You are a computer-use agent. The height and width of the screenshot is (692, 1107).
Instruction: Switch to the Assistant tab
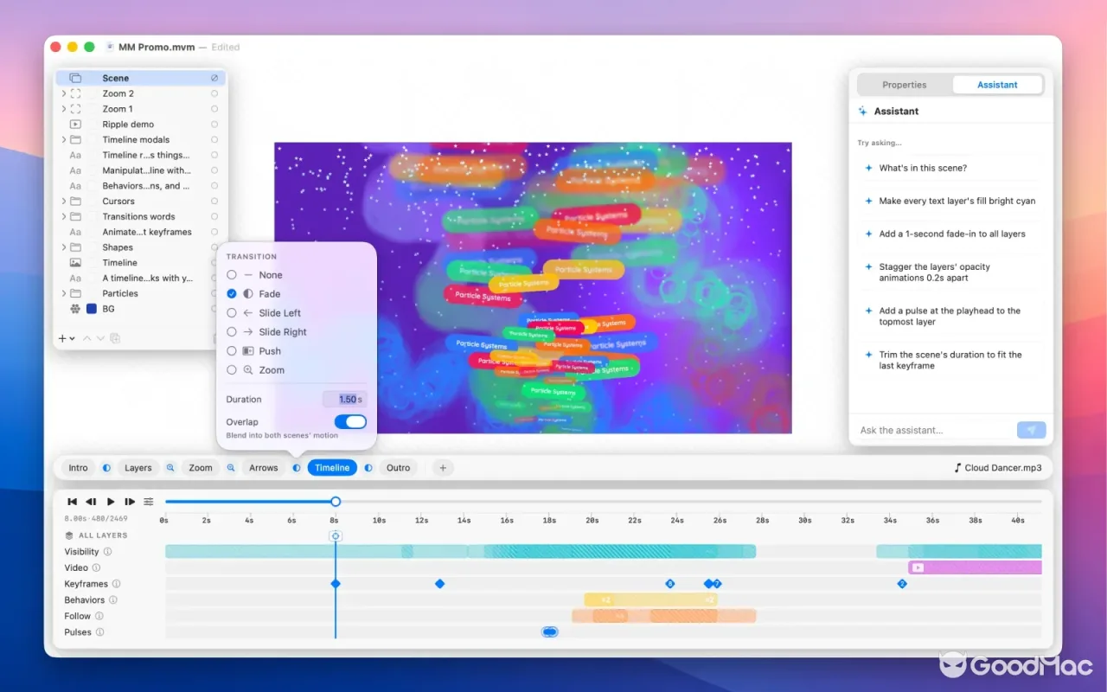tap(997, 85)
